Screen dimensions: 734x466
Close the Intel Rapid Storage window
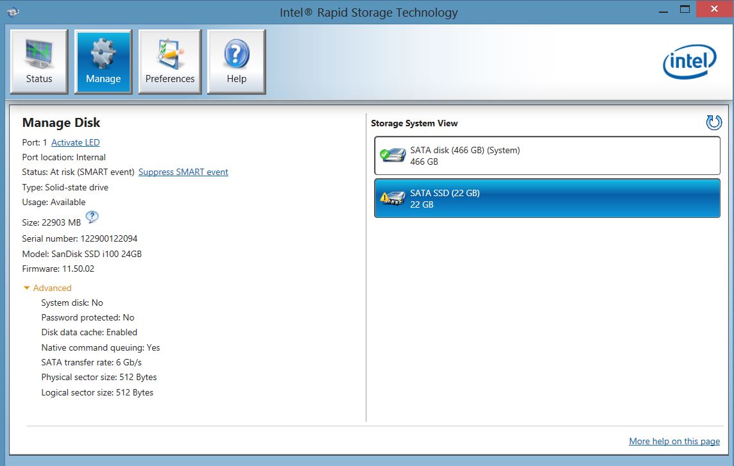[x=714, y=9]
